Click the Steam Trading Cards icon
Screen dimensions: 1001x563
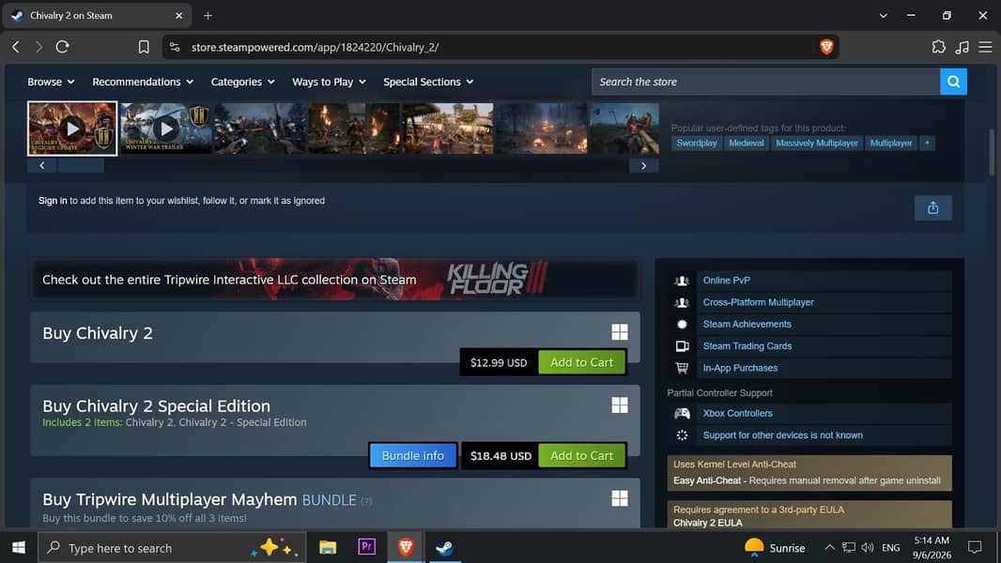(x=682, y=346)
